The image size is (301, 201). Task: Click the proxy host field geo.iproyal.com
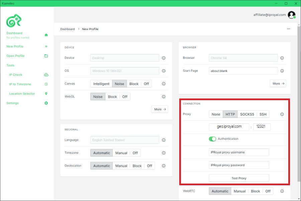(229, 127)
